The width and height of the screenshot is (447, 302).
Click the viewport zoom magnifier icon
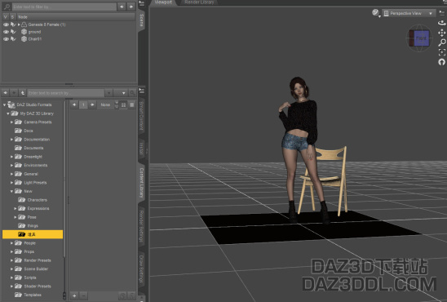pos(442,42)
